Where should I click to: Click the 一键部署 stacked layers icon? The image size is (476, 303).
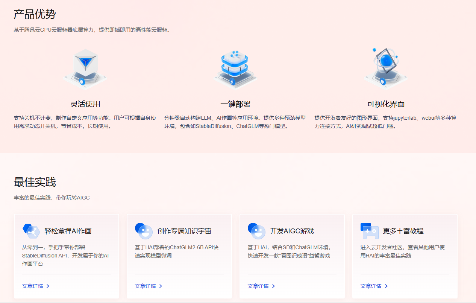[235, 64]
